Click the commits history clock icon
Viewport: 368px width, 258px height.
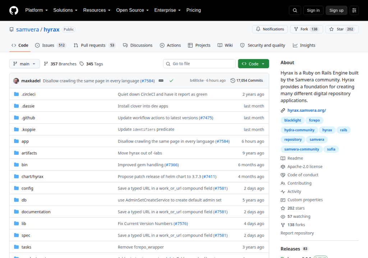click(x=233, y=81)
